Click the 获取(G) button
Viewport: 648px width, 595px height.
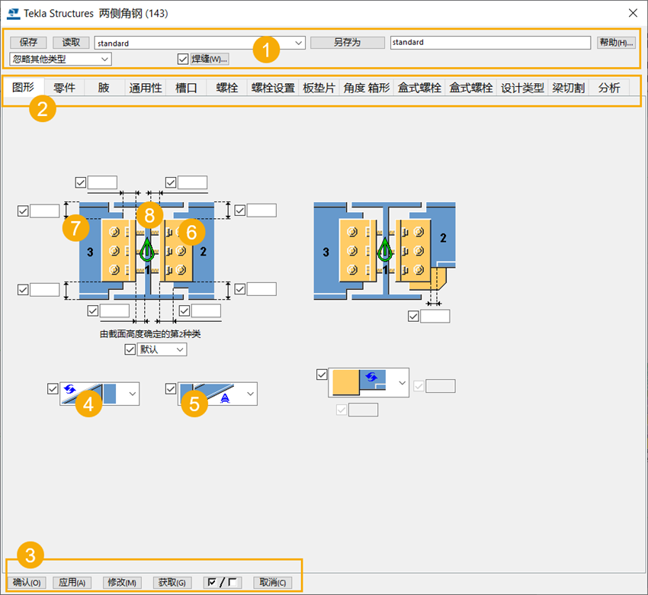click(x=172, y=583)
